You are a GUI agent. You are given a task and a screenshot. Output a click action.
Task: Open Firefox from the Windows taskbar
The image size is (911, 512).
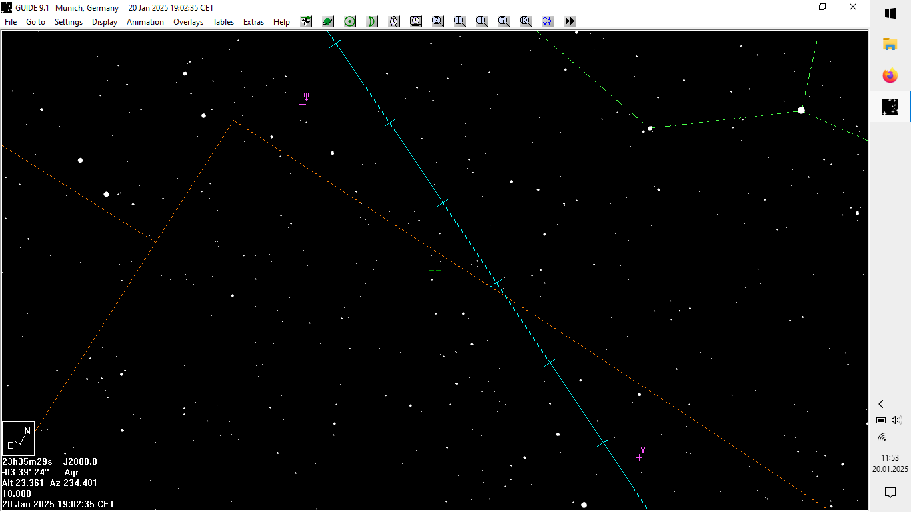[x=890, y=76]
